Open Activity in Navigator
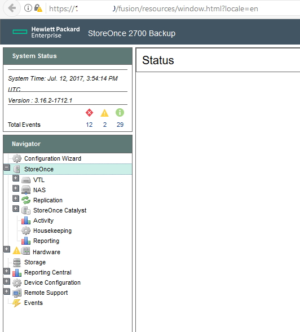The height and width of the screenshot is (332, 300). point(43,220)
